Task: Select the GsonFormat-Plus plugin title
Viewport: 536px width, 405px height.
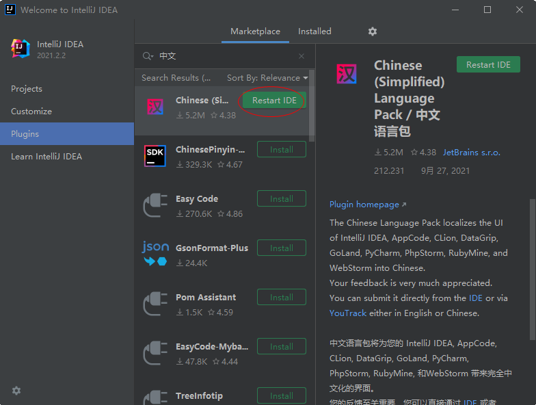Action: (x=212, y=248)
